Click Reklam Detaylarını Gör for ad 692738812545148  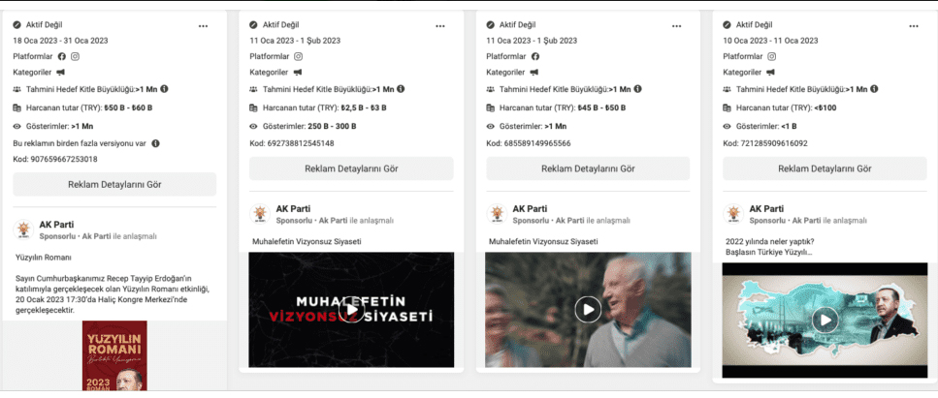(351, 168)
